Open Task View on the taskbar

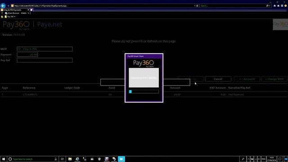(x=62, y=159)
